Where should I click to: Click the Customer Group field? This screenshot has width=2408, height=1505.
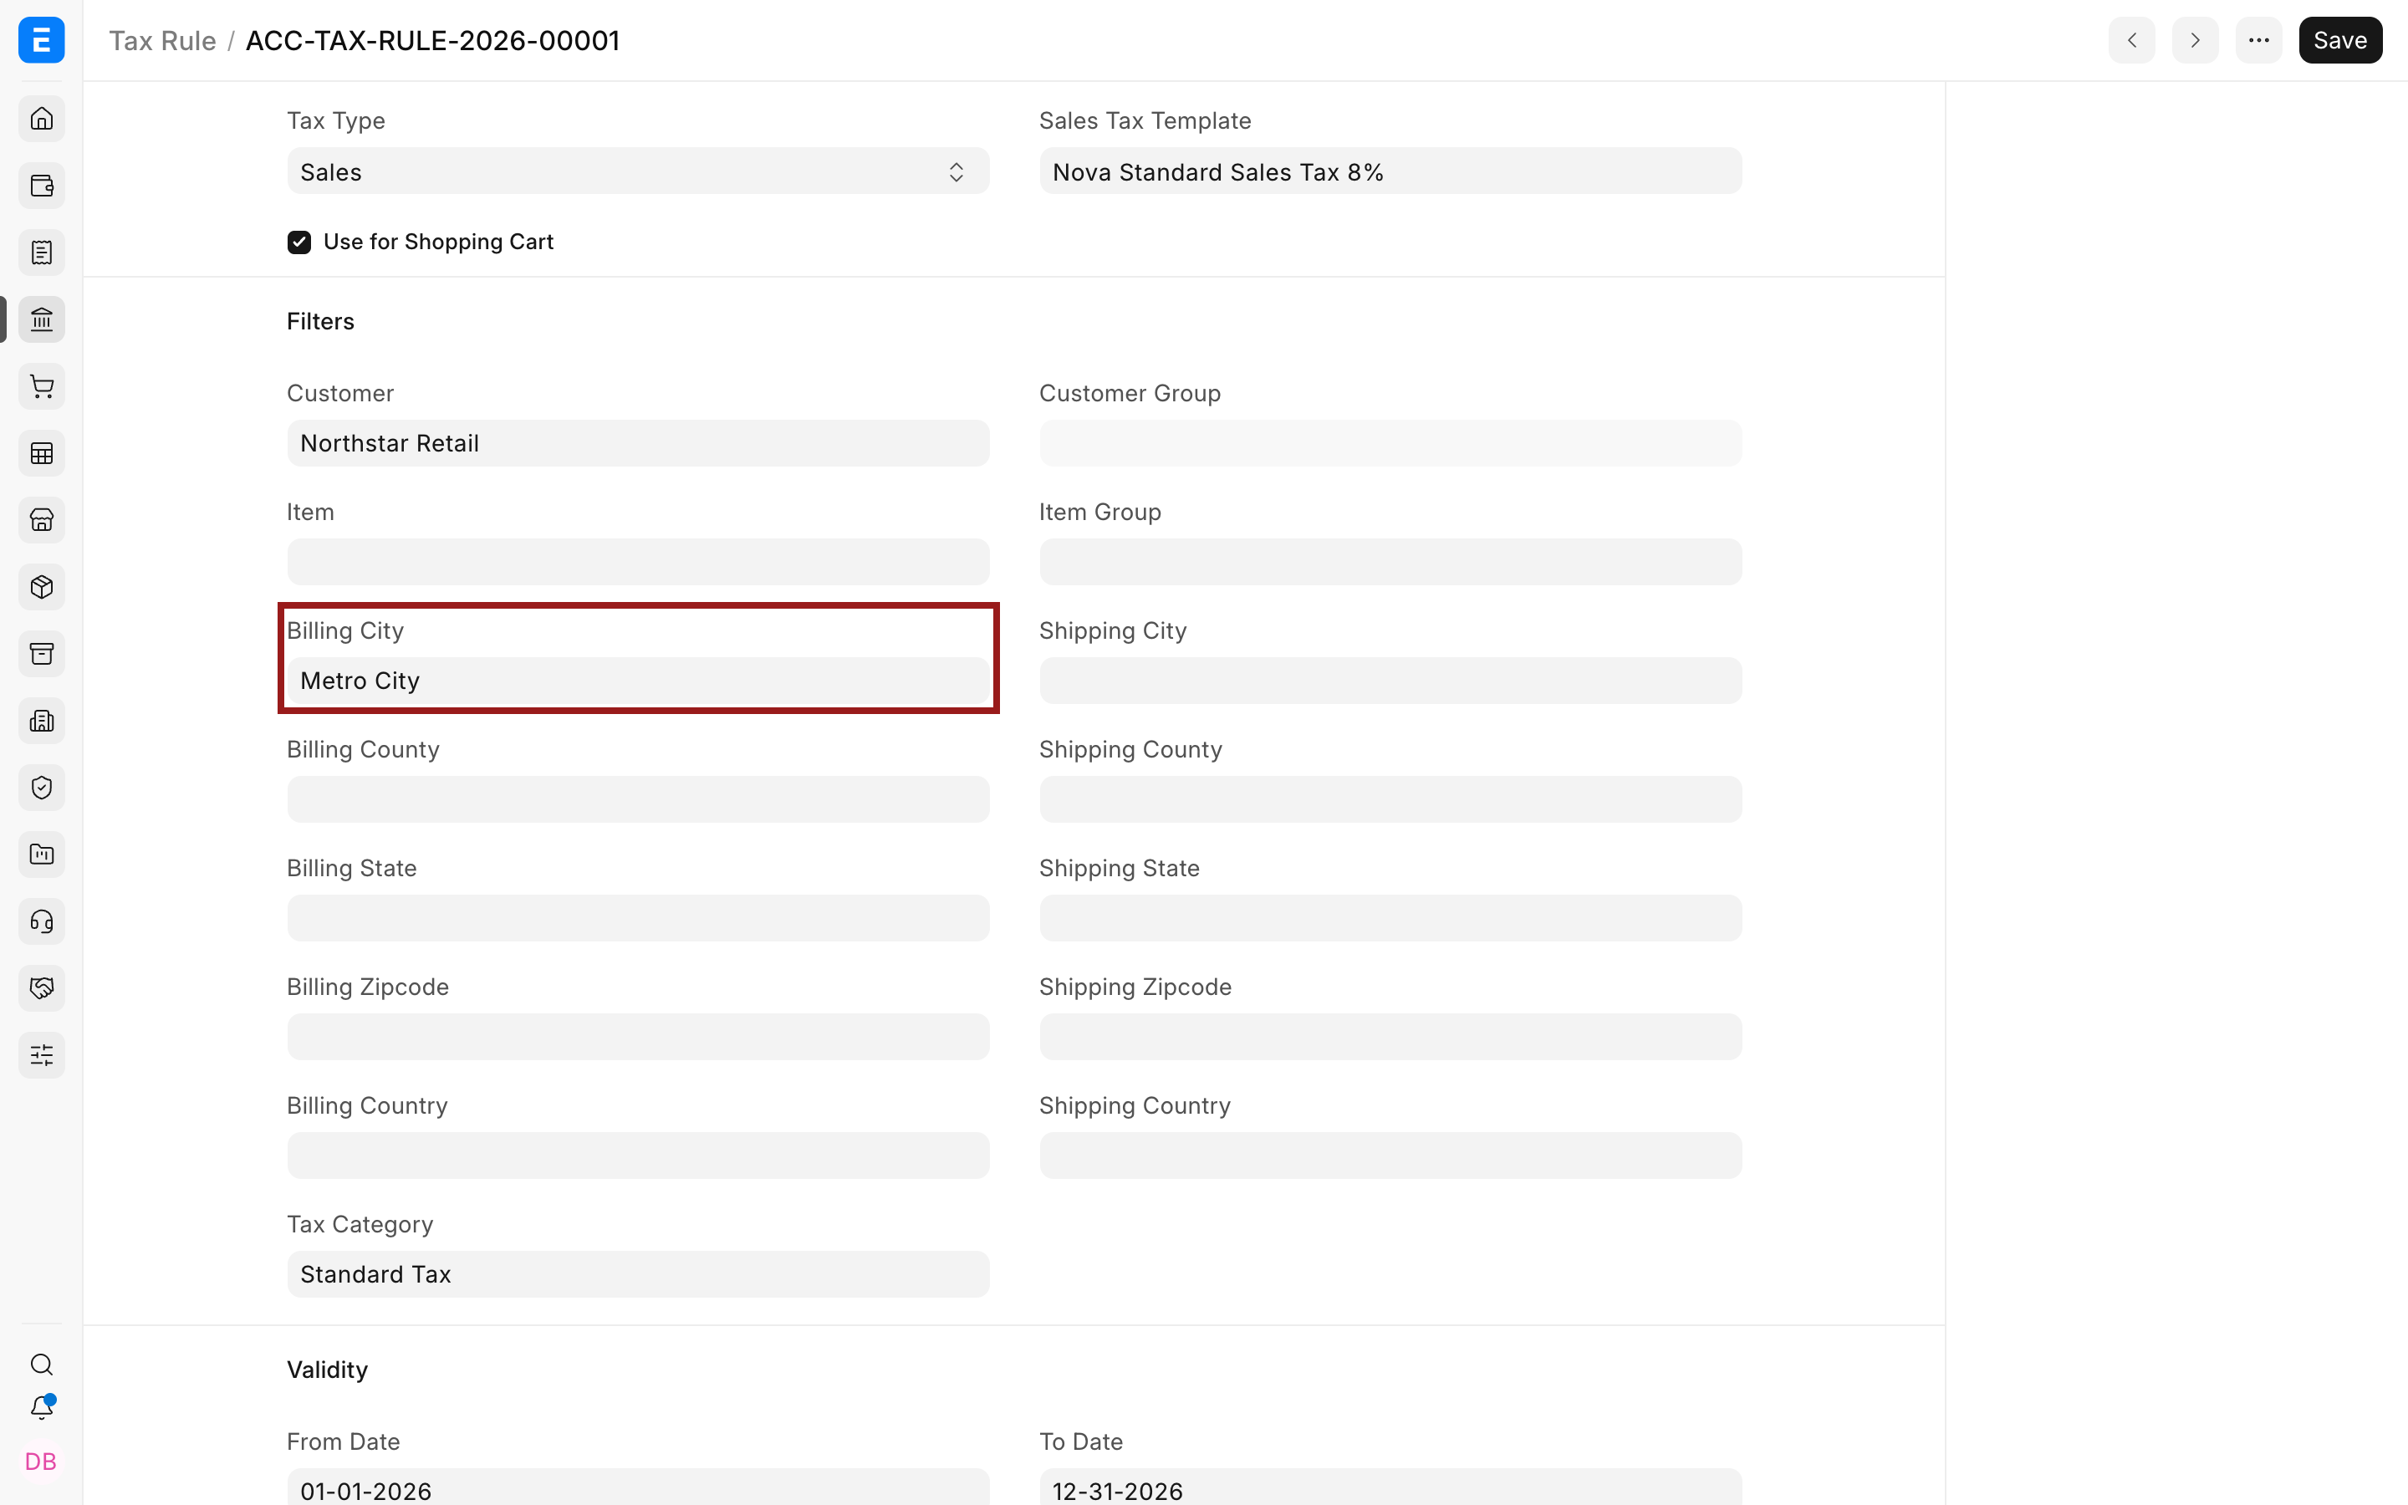pyautogui.click(x=1390, y=443)
